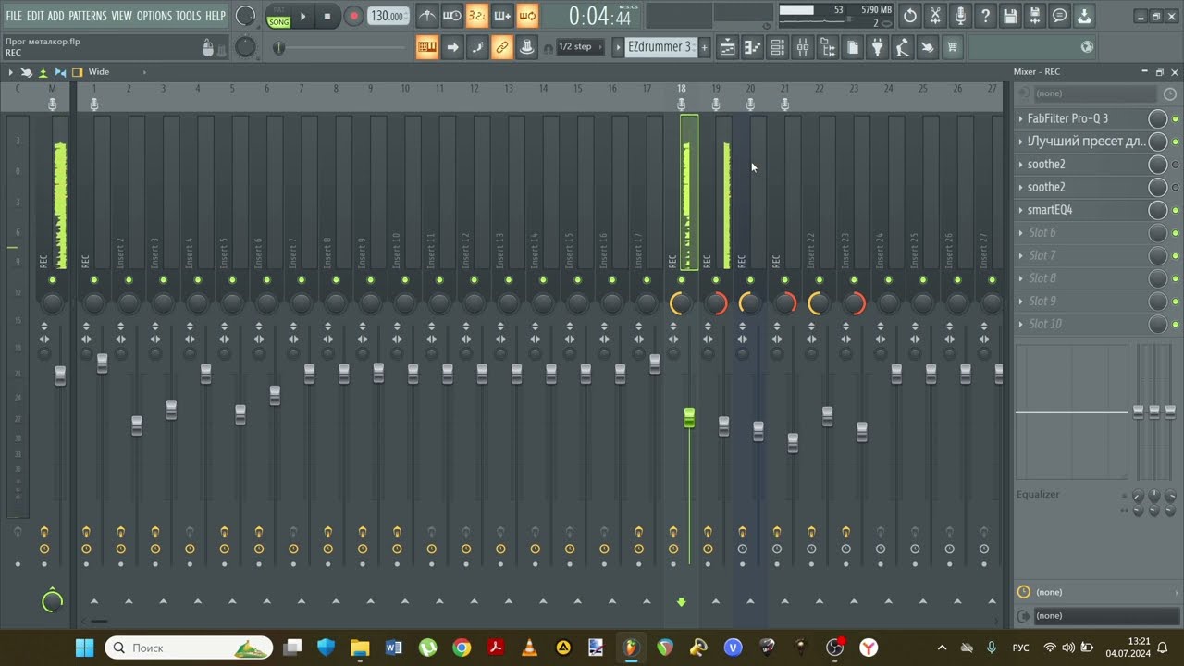Open the TOOLS menu
This screenshot has height=666, width=1184.
188,16
